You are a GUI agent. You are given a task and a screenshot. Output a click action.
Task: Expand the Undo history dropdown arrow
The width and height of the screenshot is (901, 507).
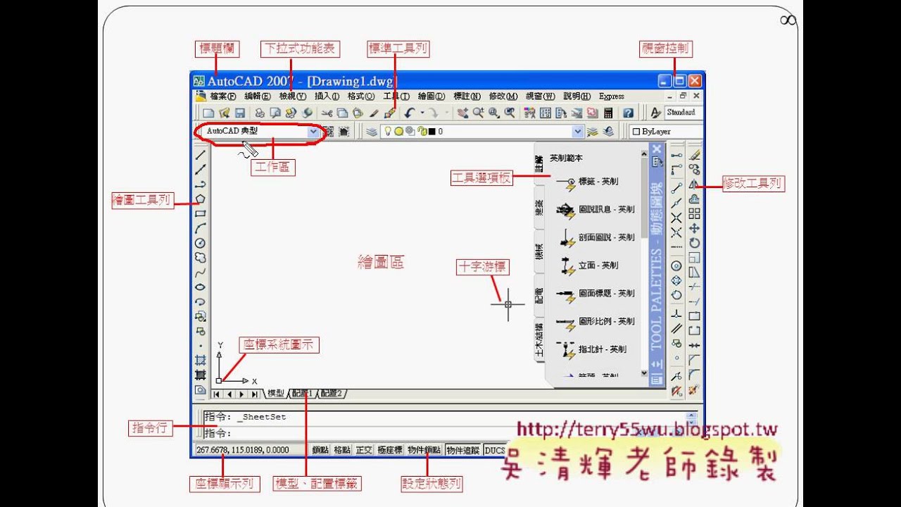tap(422, 113)
